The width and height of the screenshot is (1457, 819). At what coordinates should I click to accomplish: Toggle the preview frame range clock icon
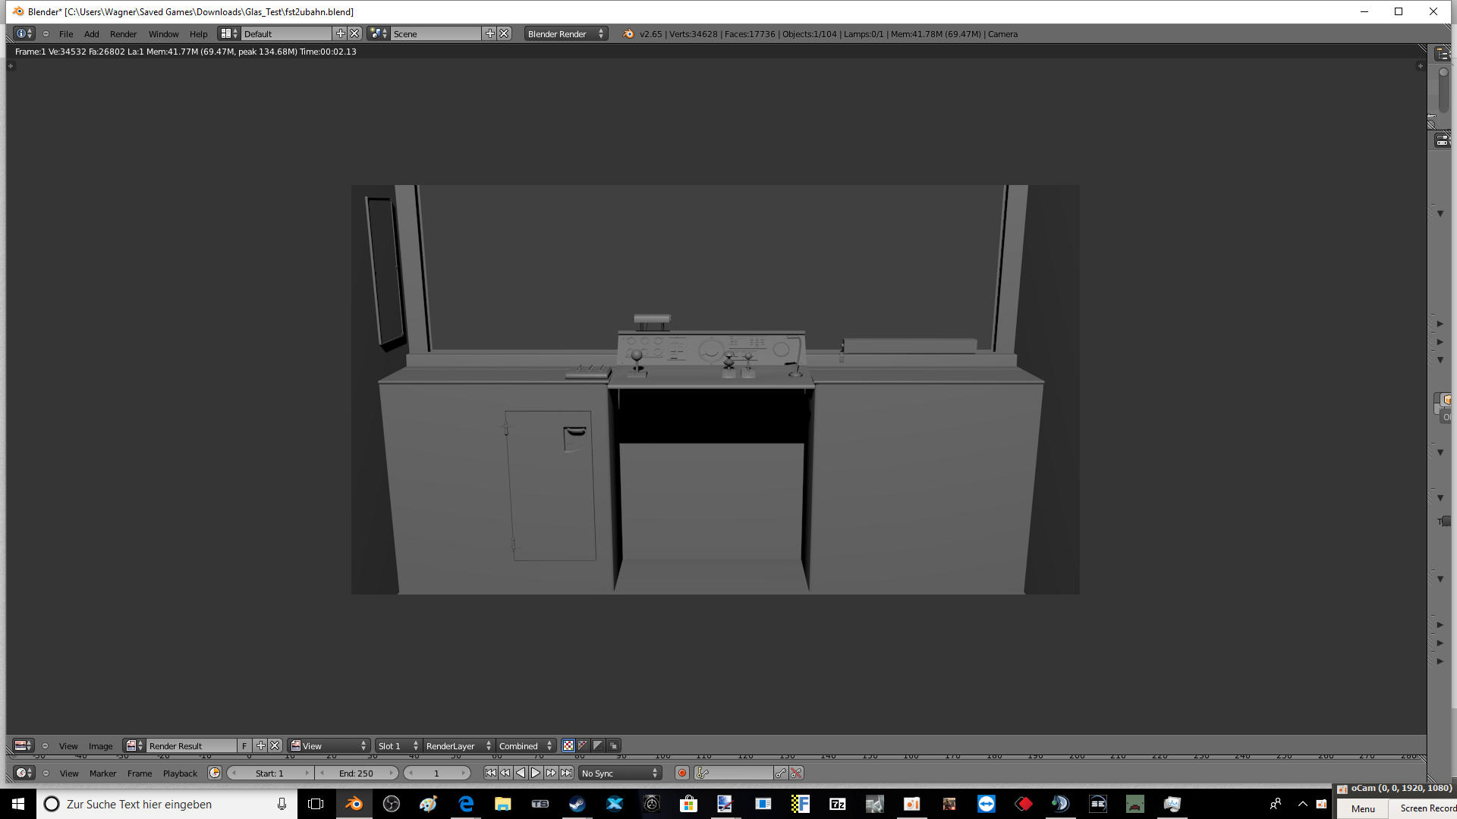tap(215, 773)
